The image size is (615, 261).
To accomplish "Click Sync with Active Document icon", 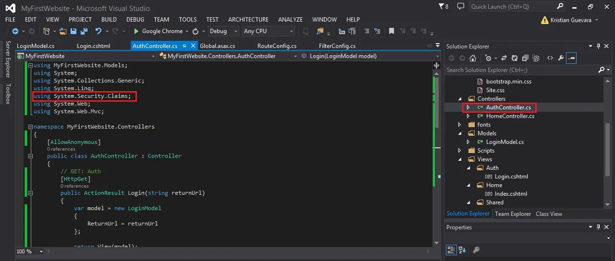I will (504, 58).
